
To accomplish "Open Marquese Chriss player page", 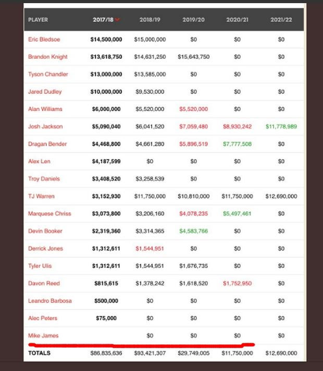I will 49,213.
